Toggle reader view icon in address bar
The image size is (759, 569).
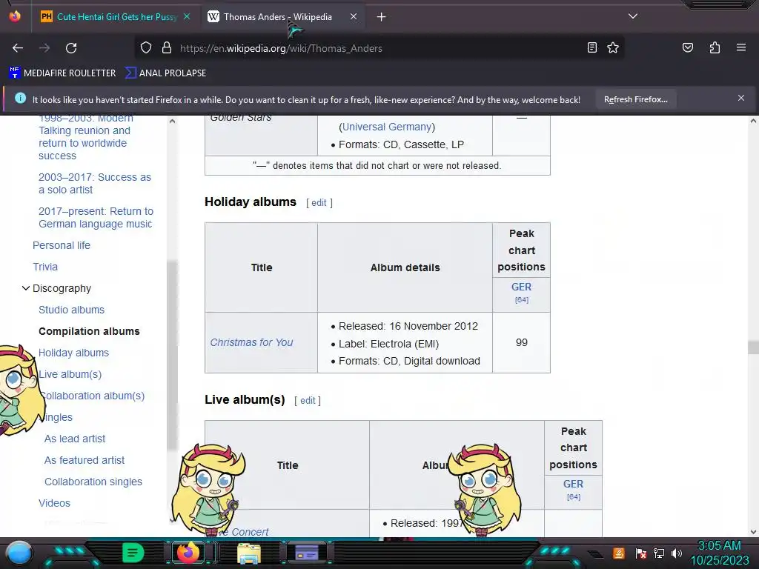pyautogui.click(x=592, y=47)
